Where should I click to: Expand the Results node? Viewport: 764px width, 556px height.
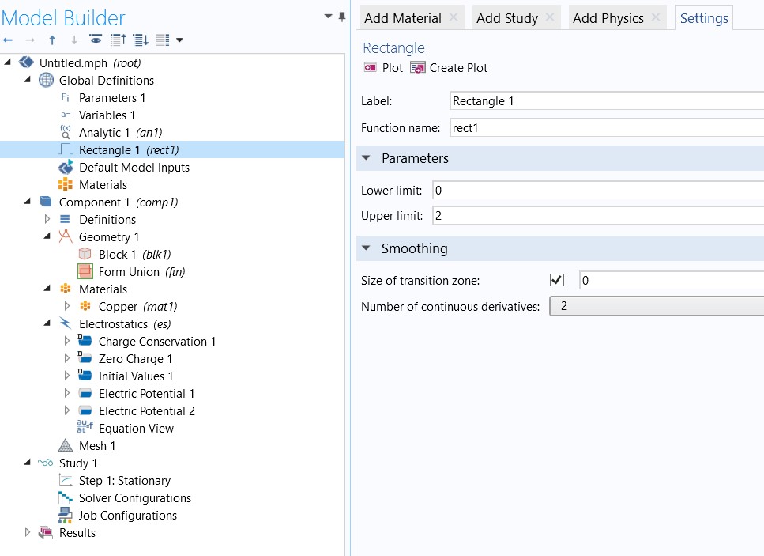[28, 533]
